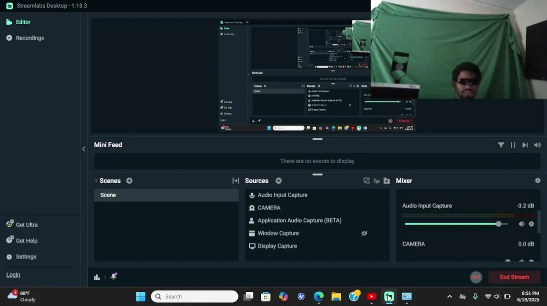Toggle the REC recording button
The height and width of the screenshot is (306, 547).
pyautogui.click(x=476, y=277)
